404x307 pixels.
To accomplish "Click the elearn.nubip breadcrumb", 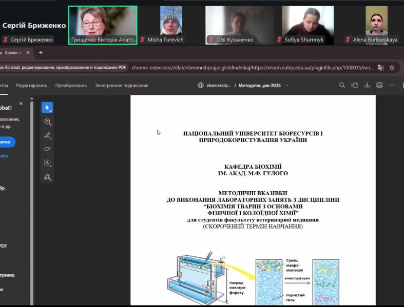I will [219, 86].
